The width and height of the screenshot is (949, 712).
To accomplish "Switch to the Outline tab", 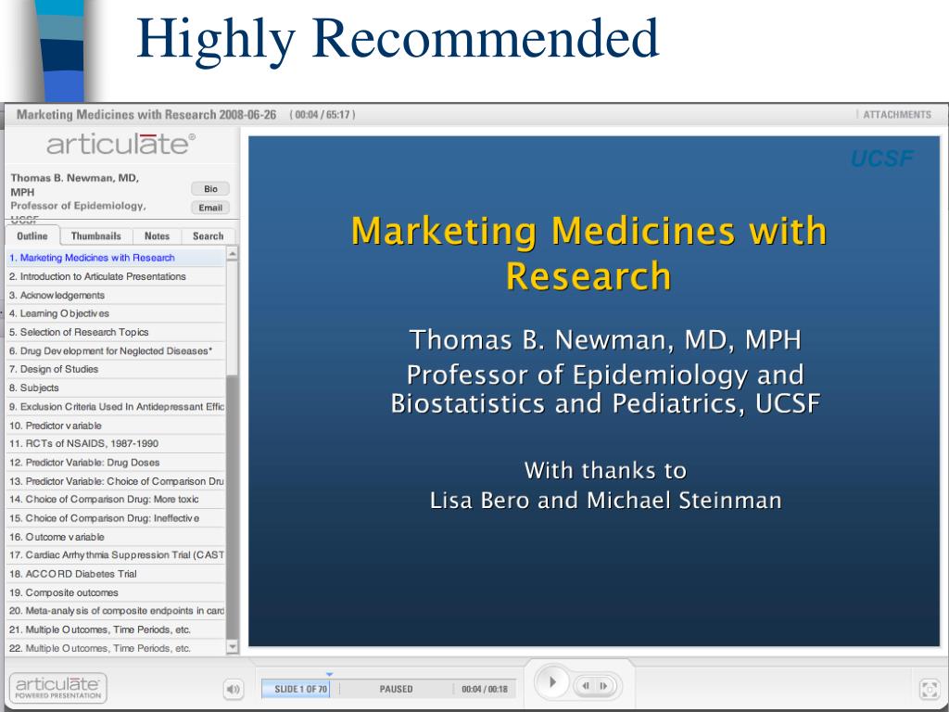I will coord(32,236).
